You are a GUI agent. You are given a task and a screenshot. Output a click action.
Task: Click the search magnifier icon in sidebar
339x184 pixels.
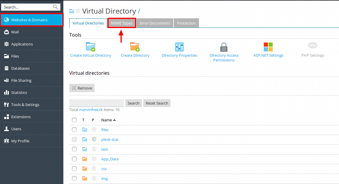pos(55,7)
